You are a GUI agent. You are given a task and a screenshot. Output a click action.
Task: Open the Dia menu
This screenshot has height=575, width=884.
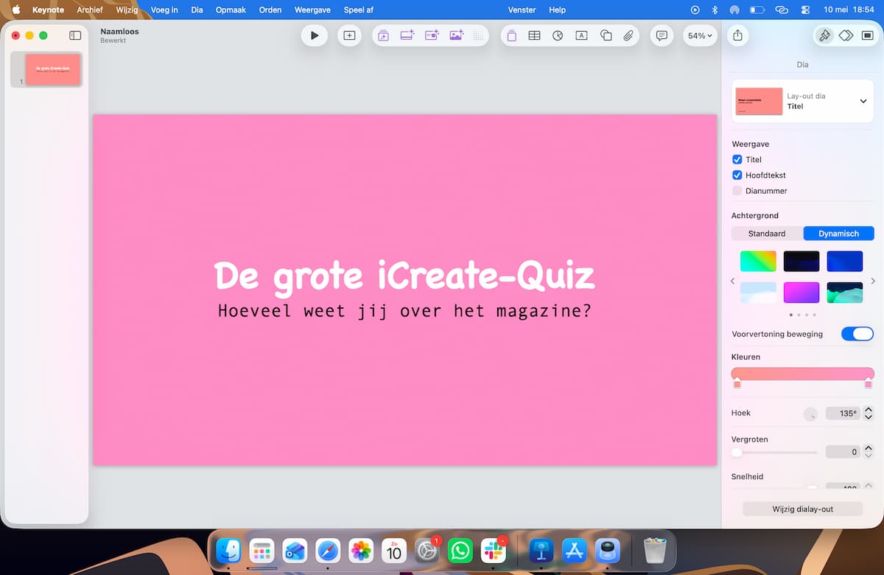197,10
